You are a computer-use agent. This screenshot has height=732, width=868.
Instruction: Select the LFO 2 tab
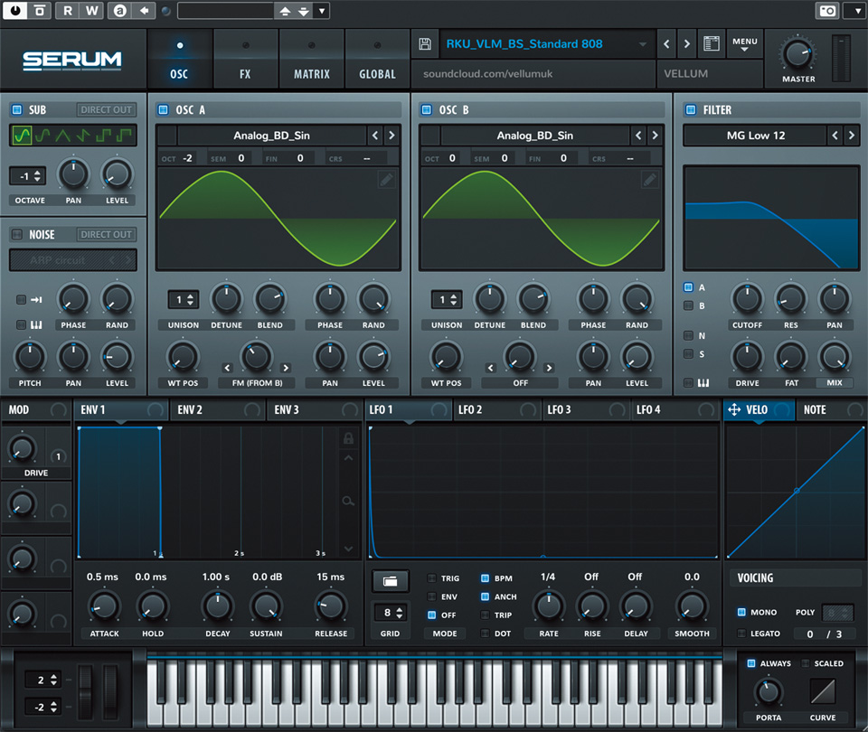[x=496, y=409]
